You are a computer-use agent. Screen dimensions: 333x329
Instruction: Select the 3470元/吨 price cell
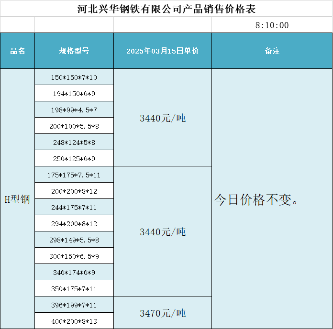point(163,313)
